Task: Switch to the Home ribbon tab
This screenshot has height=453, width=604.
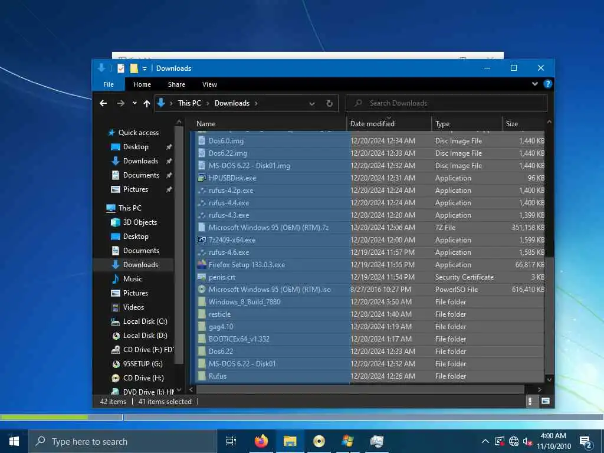Action: coord(142,84)
